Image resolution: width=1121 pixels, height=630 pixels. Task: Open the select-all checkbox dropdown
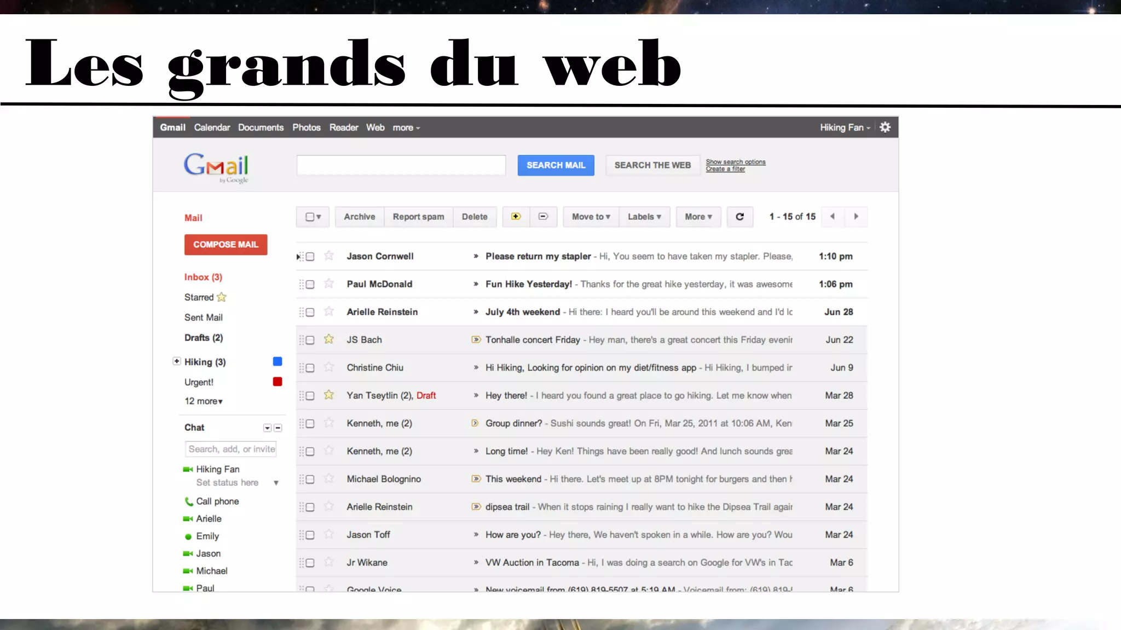313,217
